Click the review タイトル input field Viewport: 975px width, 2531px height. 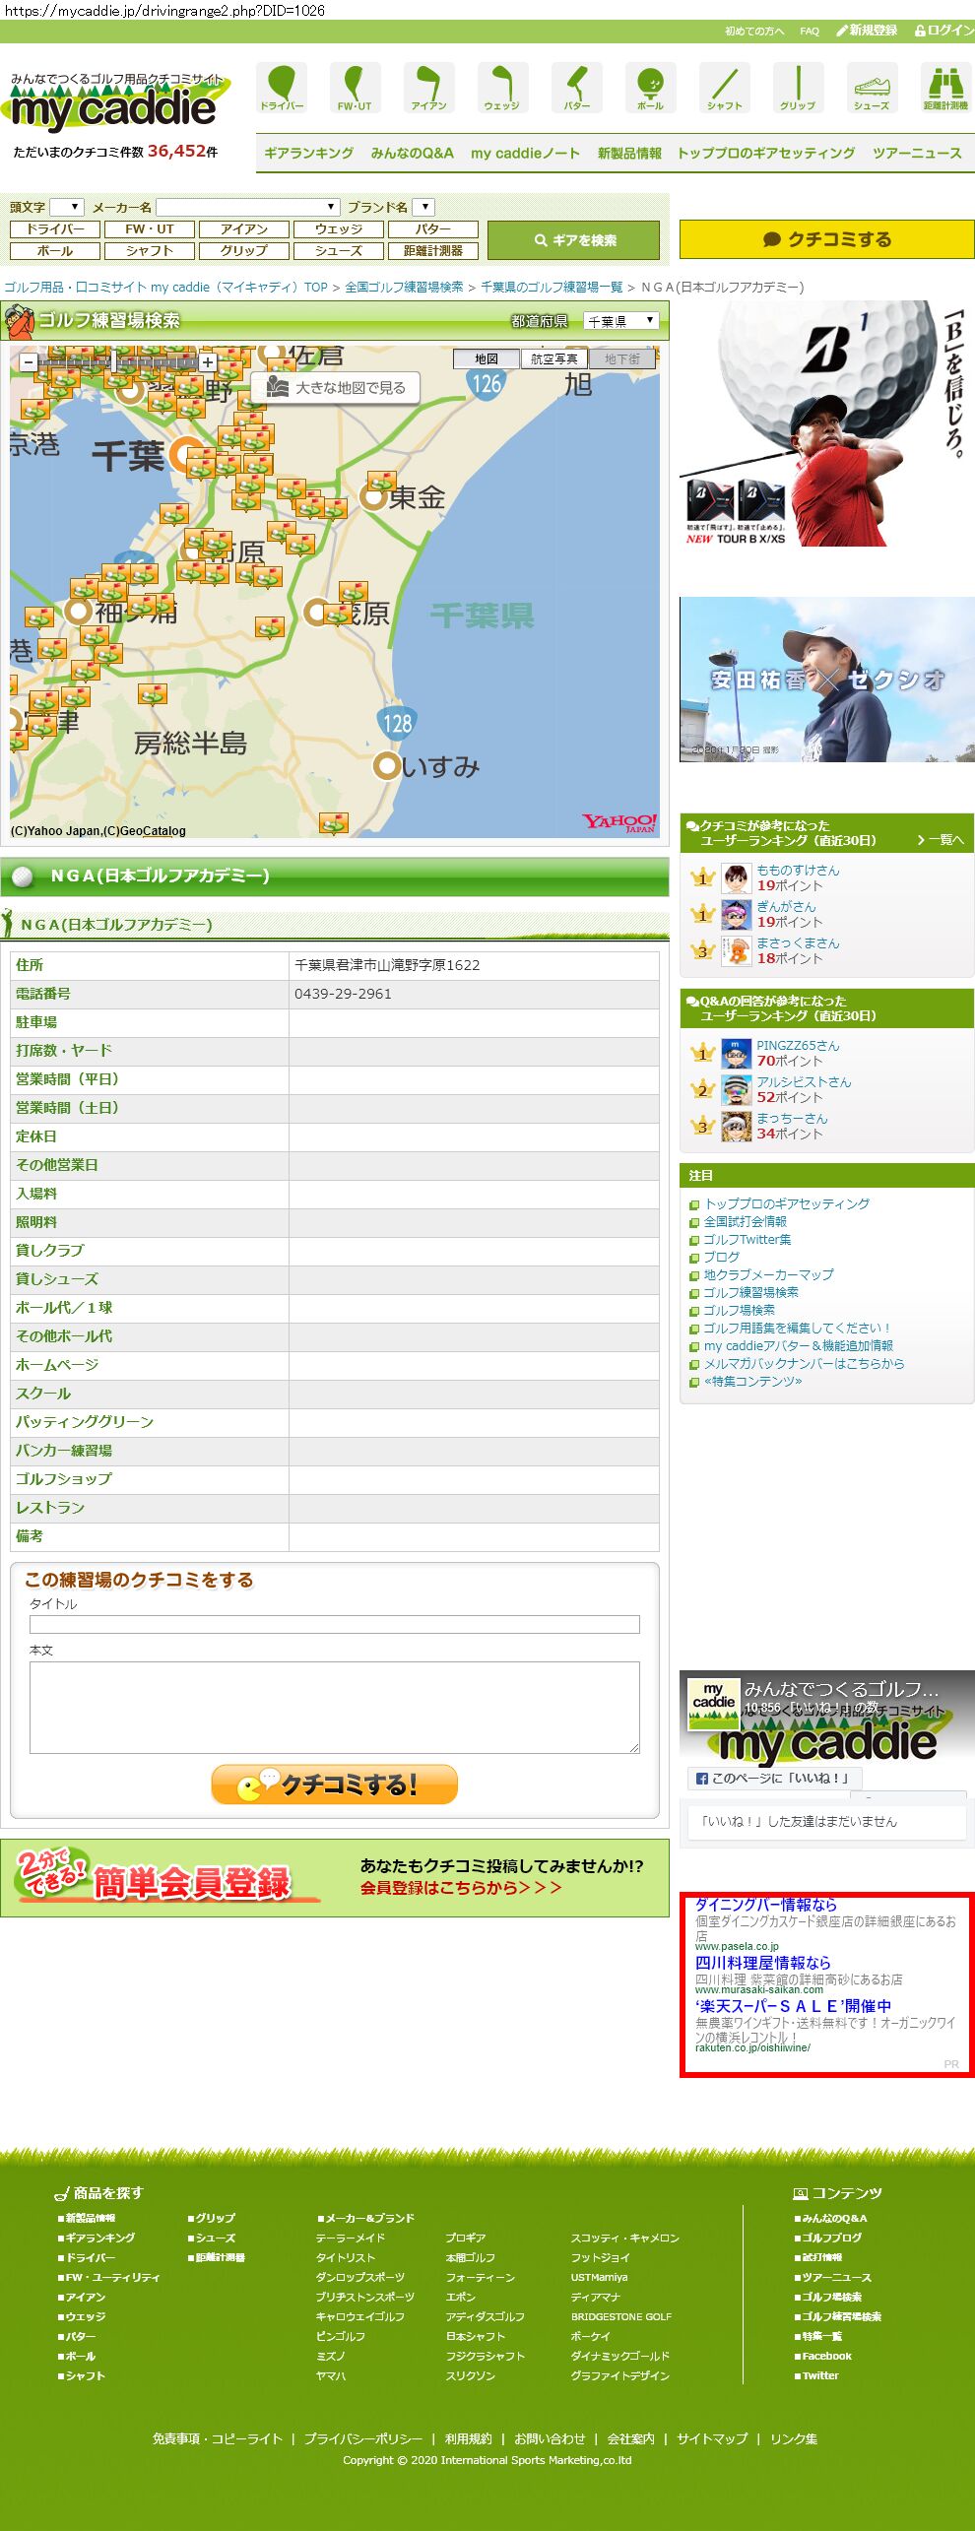coord(335,1624)
